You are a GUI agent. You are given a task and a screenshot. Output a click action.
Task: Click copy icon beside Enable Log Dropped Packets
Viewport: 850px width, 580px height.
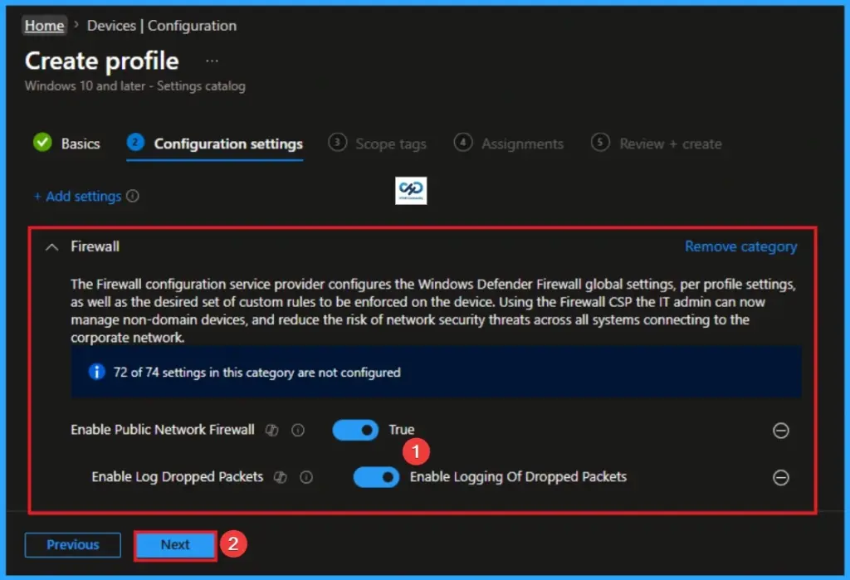pos(281,476)
